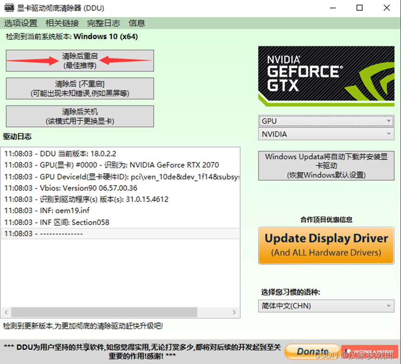
Task: Select log line 'GPU DeviceId(显卡硬件ID)'
Action: (x=120, y=176)
